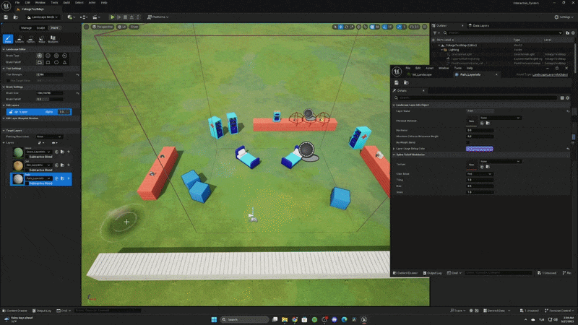This screenshot has width=578, height=325.
Task: Open Physical Material None dropdown
Action: pos(500,118)
